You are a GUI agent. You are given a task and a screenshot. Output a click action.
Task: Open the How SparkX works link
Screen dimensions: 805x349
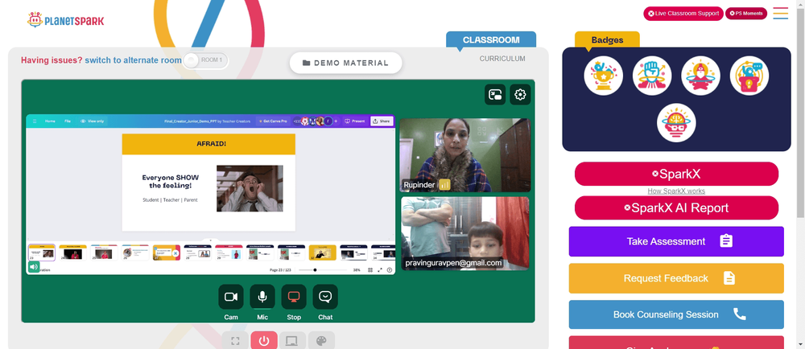click(x=676, y=191)
